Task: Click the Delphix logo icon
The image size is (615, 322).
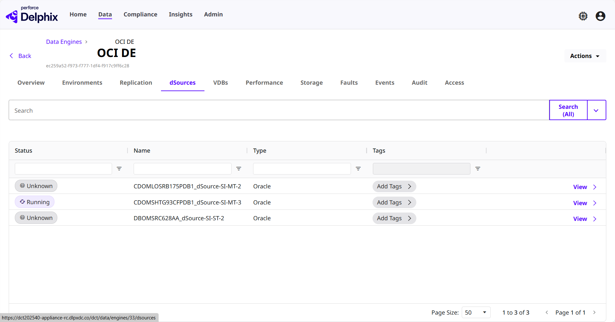Action: pyautogui.click(x=12, y=16)
